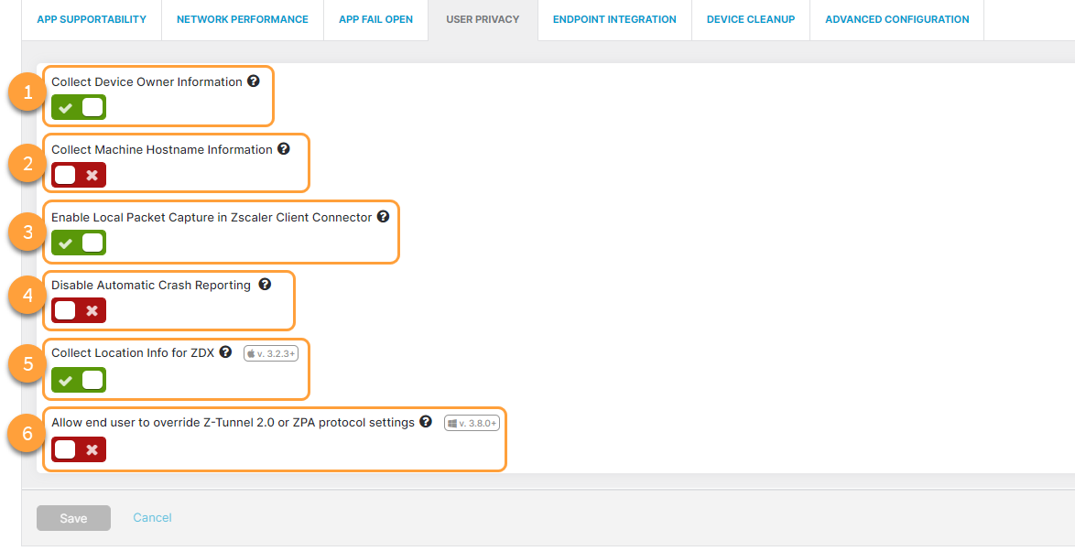
Task: Cancel the pending changes
Action: coord(152,517)
